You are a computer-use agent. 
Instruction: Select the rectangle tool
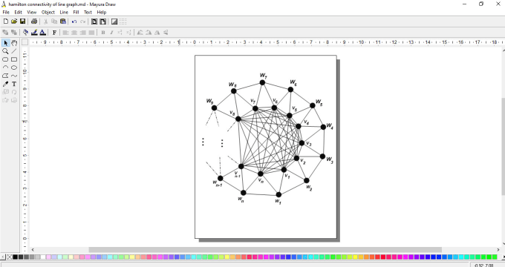14,59
